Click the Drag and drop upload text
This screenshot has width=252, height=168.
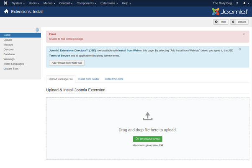(x=147, y=130)
